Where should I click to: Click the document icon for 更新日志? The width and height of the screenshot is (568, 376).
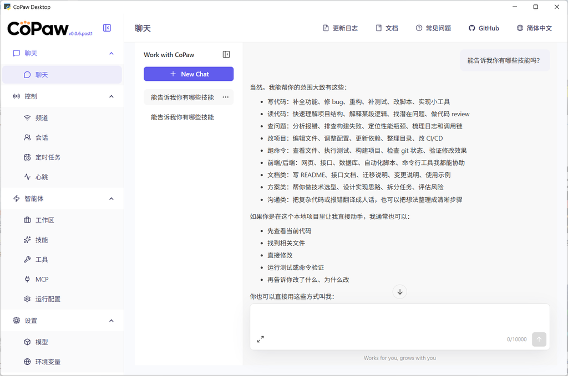(x=326, y=28)
